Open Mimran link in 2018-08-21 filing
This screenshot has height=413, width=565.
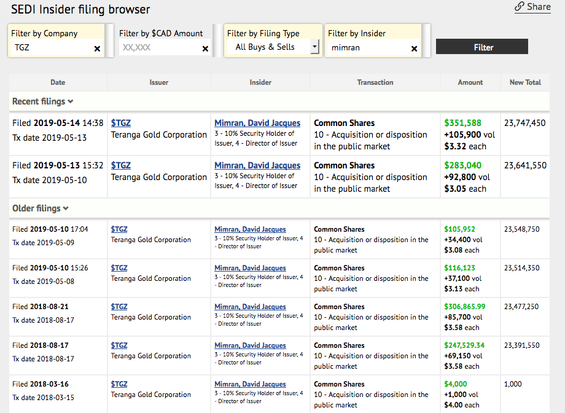point(250,307)
